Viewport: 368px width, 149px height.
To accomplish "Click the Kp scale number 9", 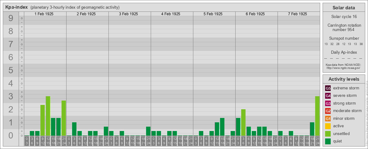I will coord(11,18).
